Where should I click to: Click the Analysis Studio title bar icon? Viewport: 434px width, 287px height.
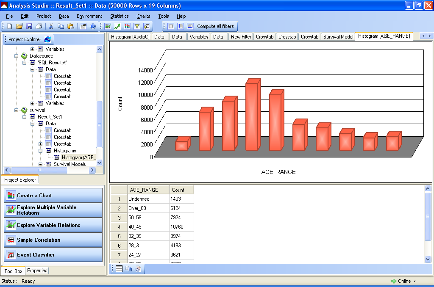4,6
